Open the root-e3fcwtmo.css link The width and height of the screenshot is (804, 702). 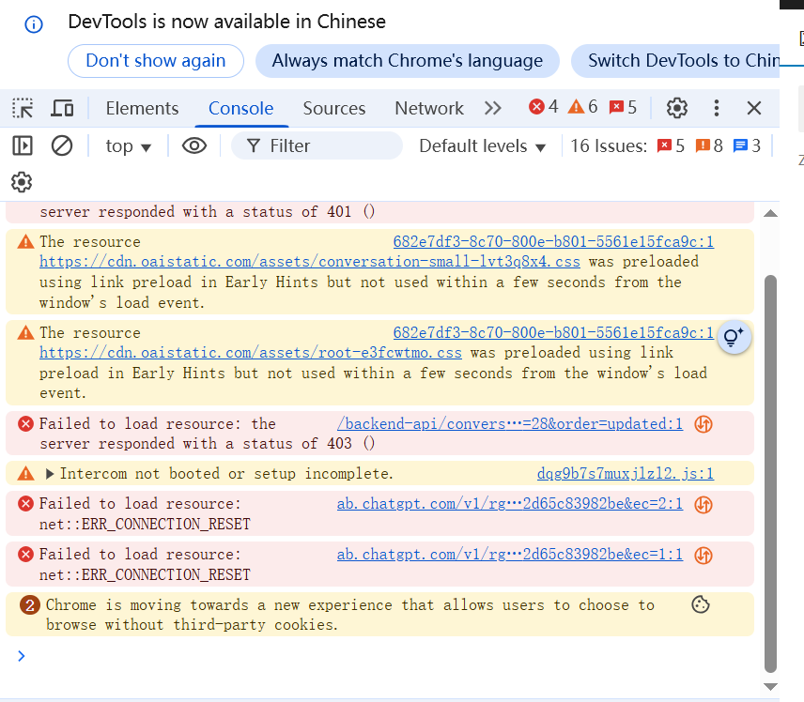pos(250,353)
